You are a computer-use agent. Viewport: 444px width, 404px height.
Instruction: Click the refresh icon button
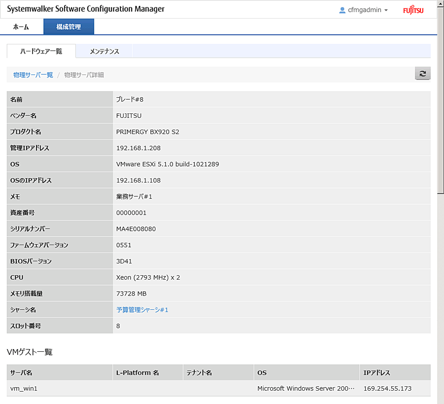(422, 73)
